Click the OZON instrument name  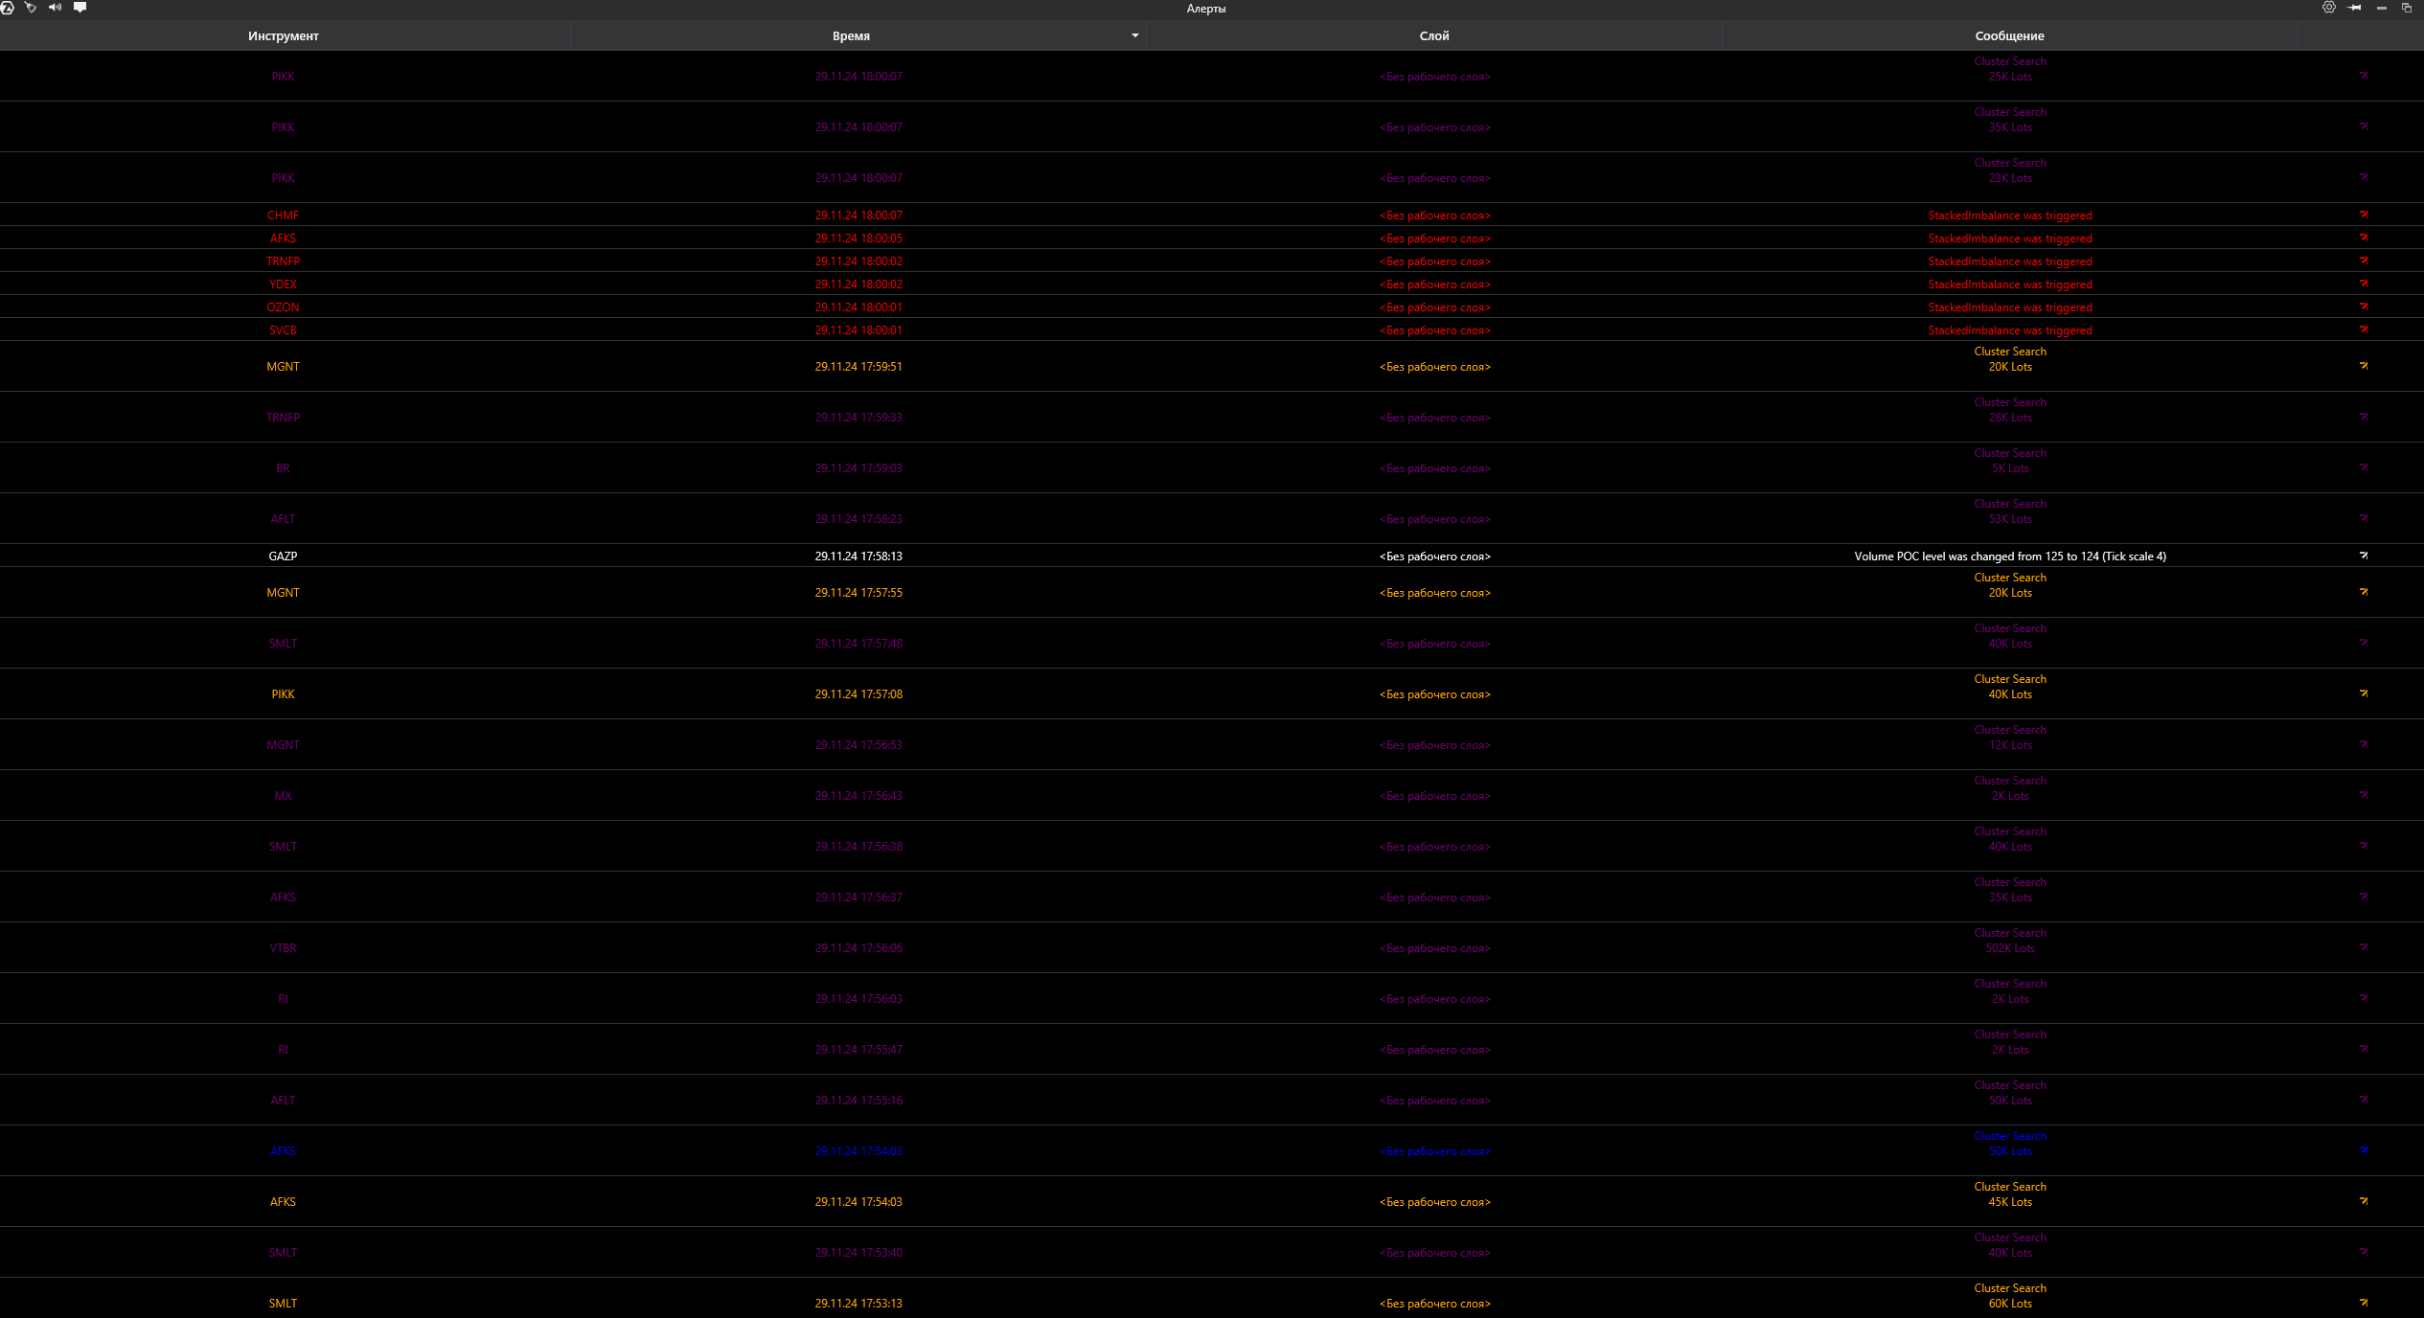pyautogui.click(x=283, y=307)
